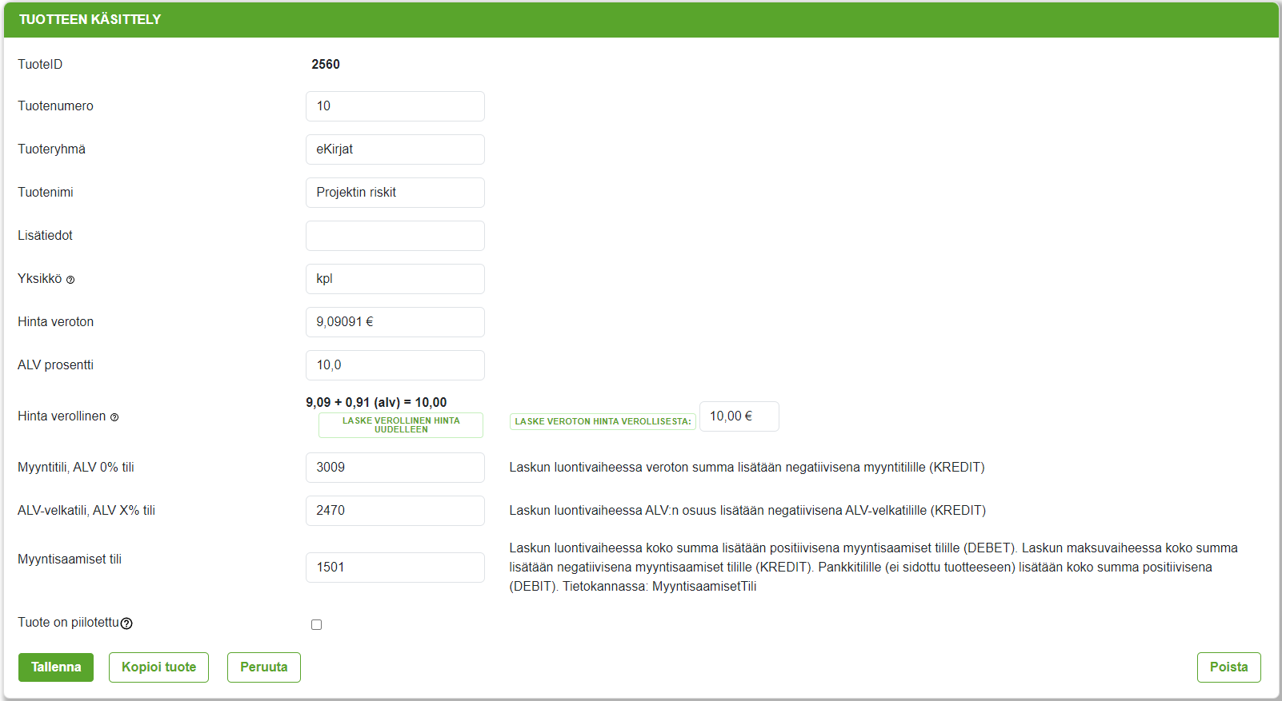Click the Kopioi tuote button
The image size is (1282, 701).
pos(158,667)
